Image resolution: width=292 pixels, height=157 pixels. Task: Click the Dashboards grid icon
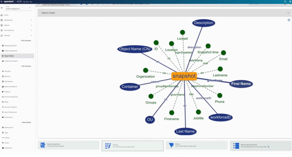pyautogui.click(x=2, y=20)
